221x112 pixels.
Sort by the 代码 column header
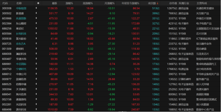(x=5, y=3)
